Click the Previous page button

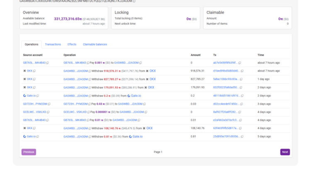click(29, 152)
